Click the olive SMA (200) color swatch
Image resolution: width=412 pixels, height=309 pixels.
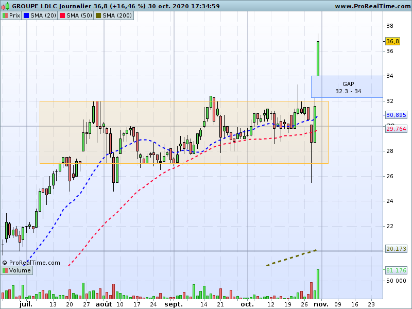pyautogui.click(x=98, y=15)
